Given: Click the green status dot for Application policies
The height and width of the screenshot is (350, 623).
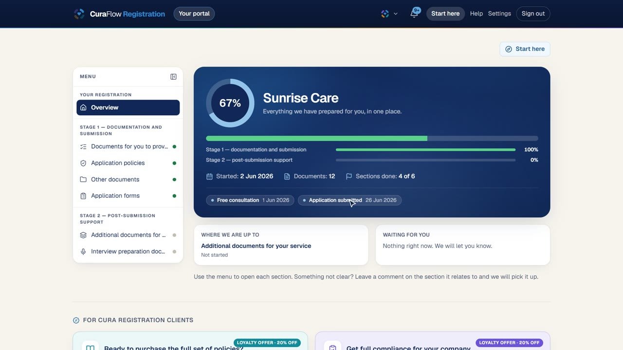Looking at the screenshot, I should click(x=174, y=163).
